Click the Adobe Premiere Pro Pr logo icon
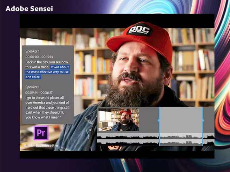 pos(41,133)
